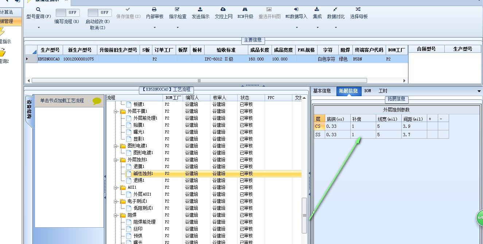Click the greyed 重选开料图 image icon
Screen dimensions: 483x244
click(x=269, y=9)
